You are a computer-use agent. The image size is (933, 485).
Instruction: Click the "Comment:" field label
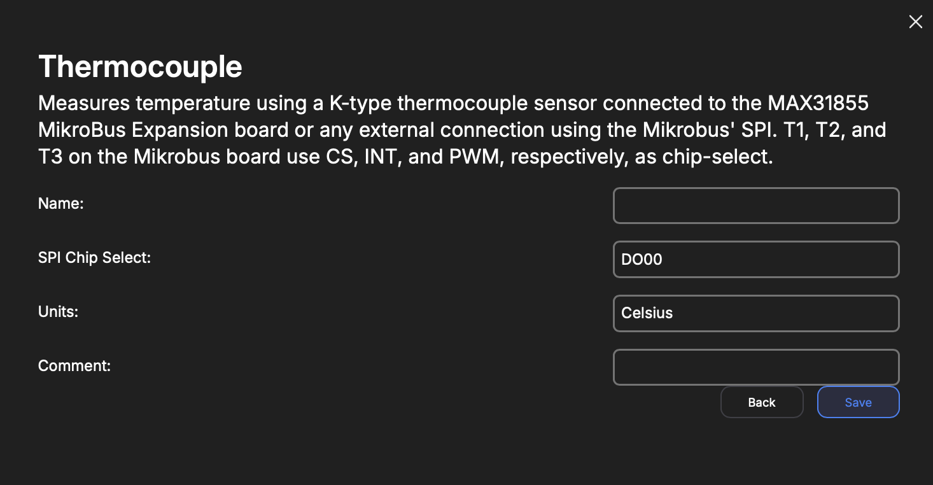[x=74, y=366]
